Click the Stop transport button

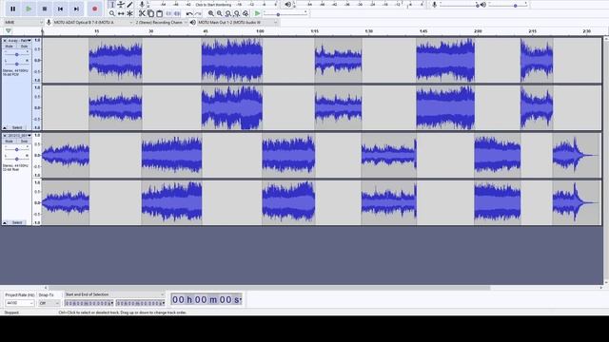[45, 9]
